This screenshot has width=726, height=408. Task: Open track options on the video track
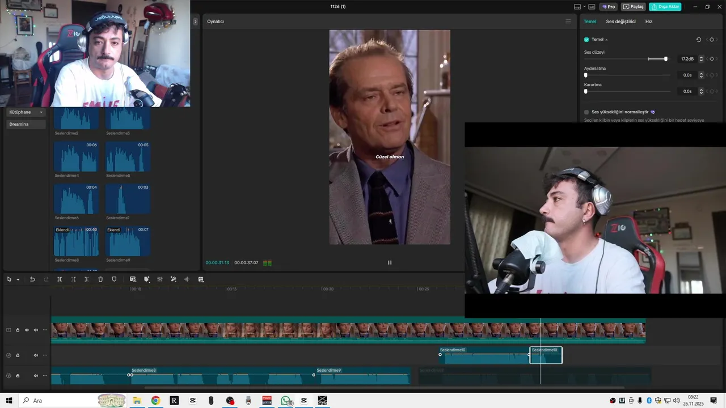coord(45,330)
